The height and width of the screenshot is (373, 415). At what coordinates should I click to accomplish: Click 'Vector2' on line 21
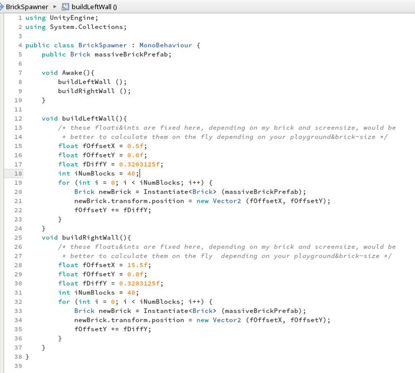[227, 201]
